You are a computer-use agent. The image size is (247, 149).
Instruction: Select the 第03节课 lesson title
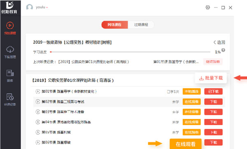(x=63, y=112)
